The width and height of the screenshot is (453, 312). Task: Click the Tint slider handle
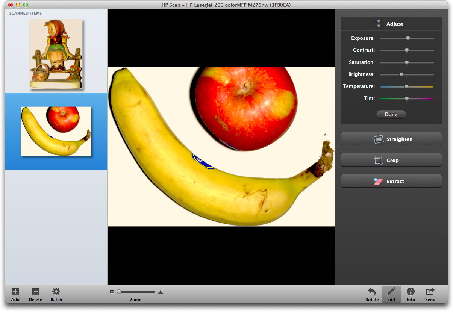pos(407,98)
